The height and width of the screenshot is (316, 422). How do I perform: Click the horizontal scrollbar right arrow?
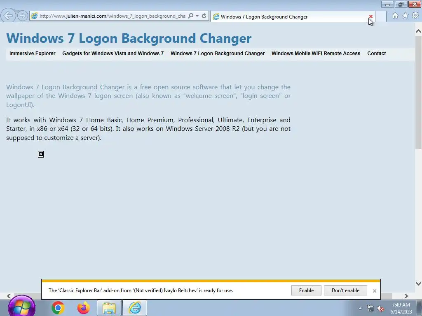(406, 296)
